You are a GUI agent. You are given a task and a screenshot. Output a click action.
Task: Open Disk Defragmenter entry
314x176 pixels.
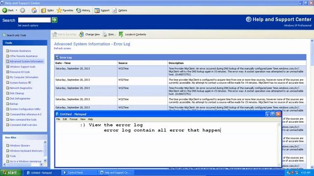point(20,99)
